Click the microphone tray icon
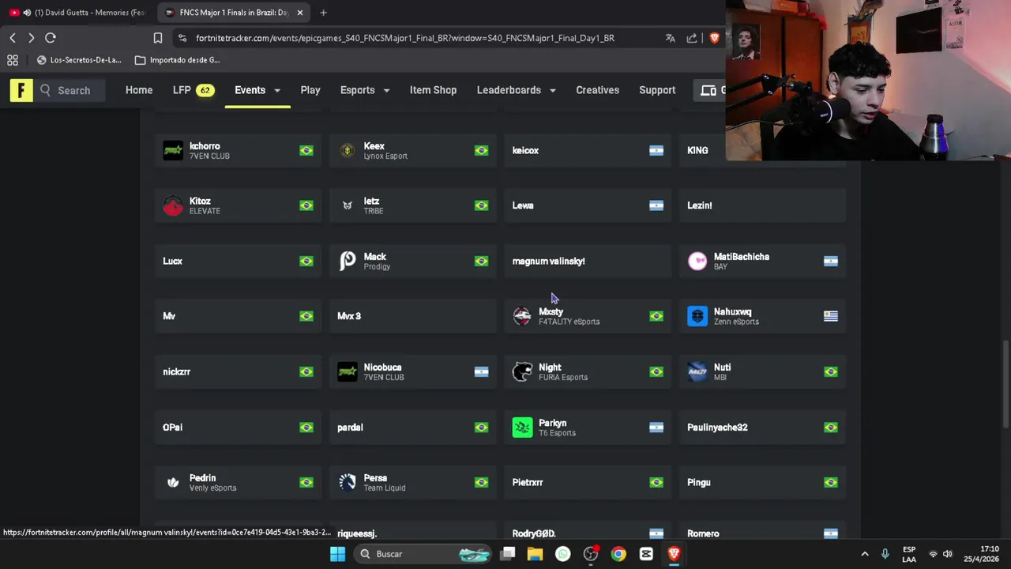 pyautogui.click(x=885, y=554)
